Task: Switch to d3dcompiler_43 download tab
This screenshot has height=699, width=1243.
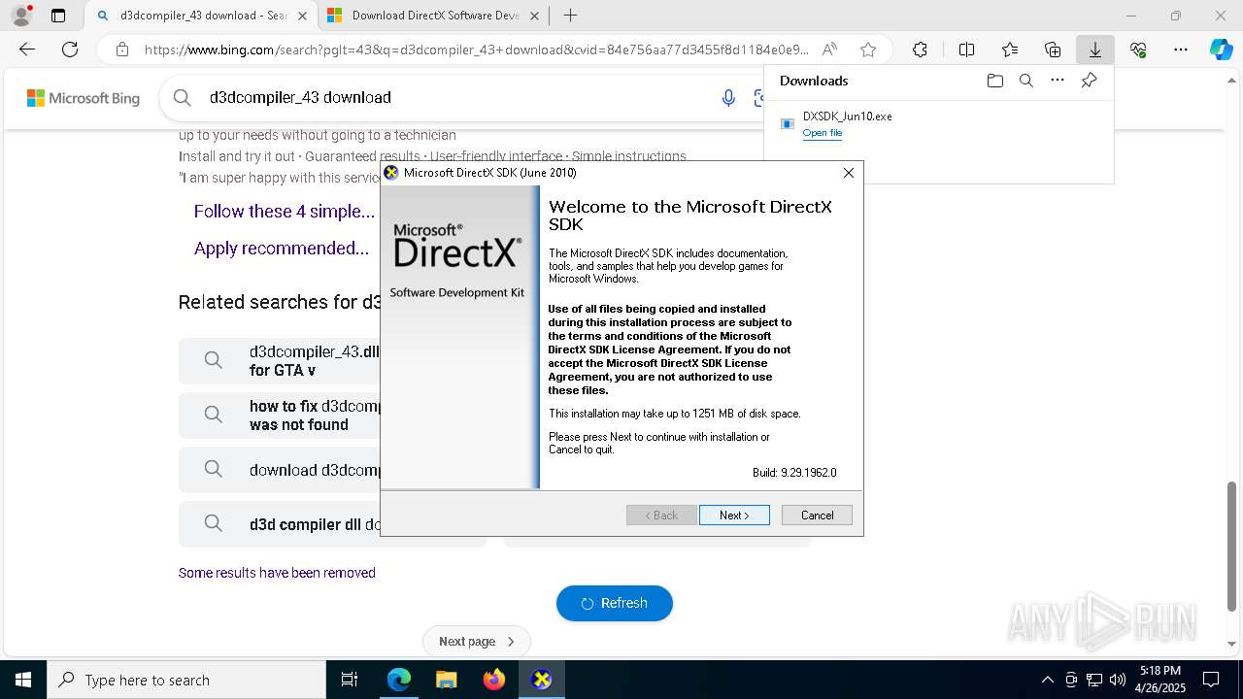Action: 202,16
